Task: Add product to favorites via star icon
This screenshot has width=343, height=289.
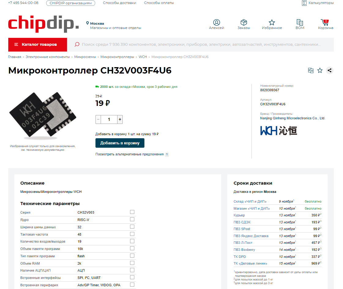Action: pos(320,70)
